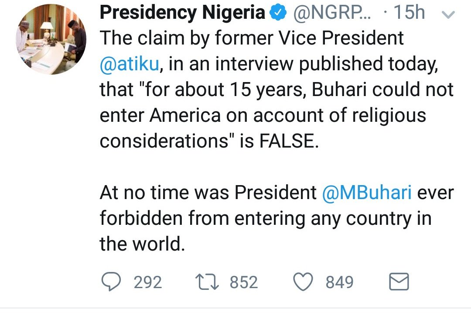Reply to the Presidency Nigeria tweet
Viewport: 471px width, 313px height.
(x=113, y=282)
